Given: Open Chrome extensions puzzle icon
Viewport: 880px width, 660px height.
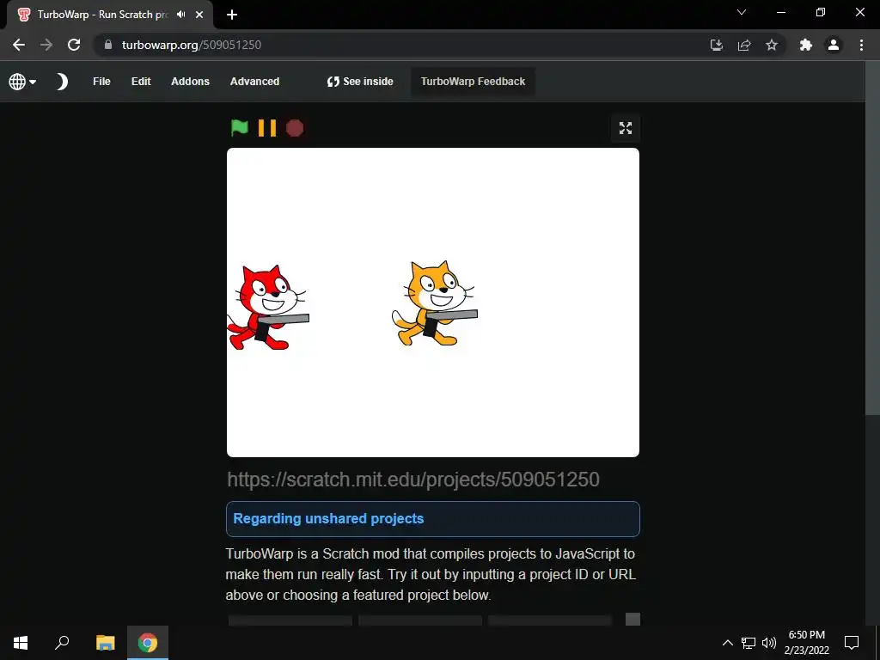Looking at the screenshot, I should (806, 45).
